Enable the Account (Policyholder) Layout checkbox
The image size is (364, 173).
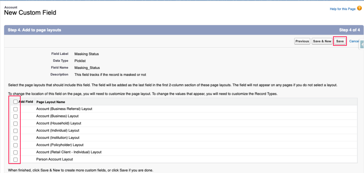(x=15, y=145)
